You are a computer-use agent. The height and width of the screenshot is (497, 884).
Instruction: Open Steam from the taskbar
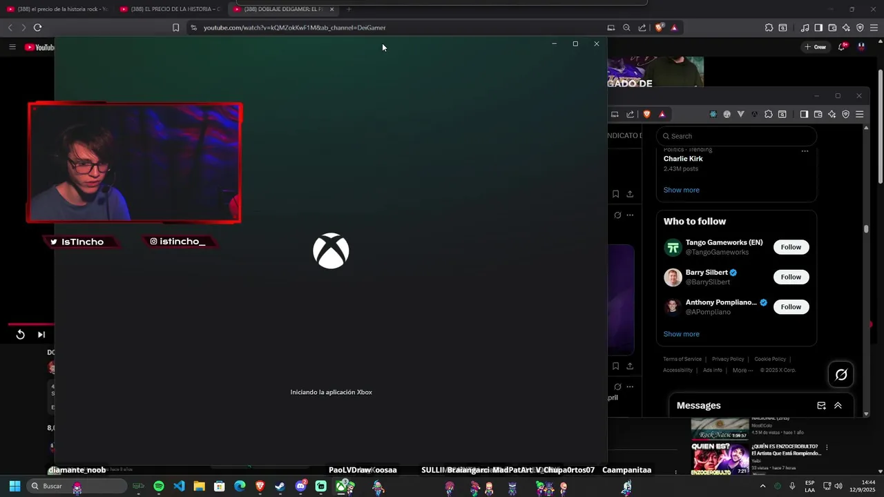280,487
